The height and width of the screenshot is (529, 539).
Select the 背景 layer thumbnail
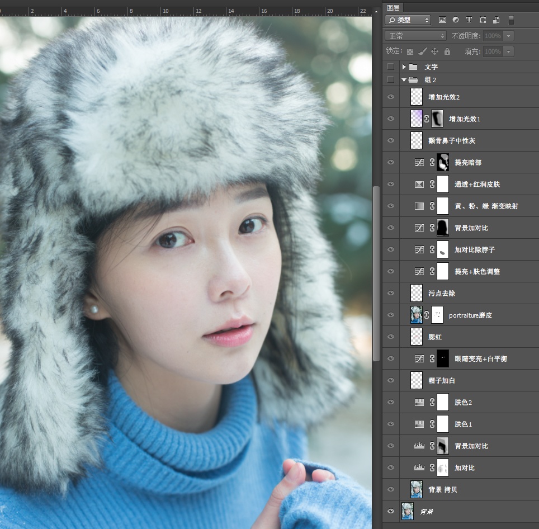point(408,511)
